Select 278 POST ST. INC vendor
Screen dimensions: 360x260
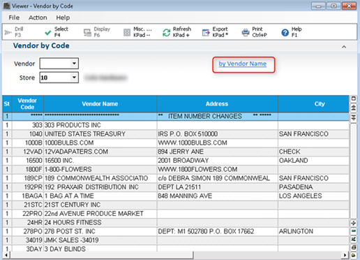pyautogui.click(x=70, y=231)
